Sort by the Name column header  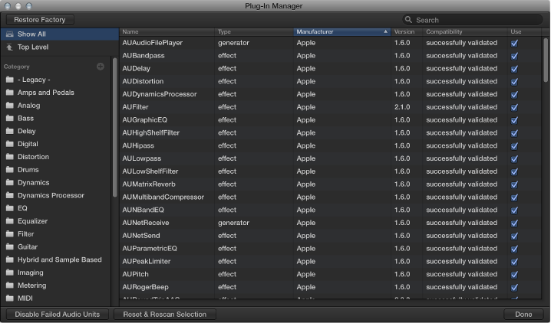pyautogui.click(x=167, y=31)
